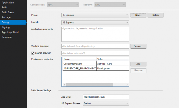Viewport: 179px width, 108px height.
Task: Focus the App URL field
Action: pos(106,97)
